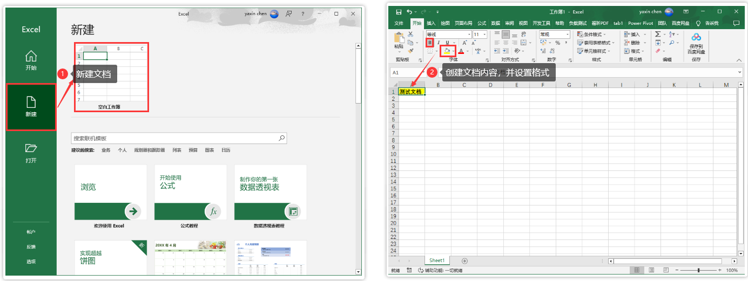Click the Undo arrow in the quick access toolbar
Screen dimensions: 748x281
[409, 11]
